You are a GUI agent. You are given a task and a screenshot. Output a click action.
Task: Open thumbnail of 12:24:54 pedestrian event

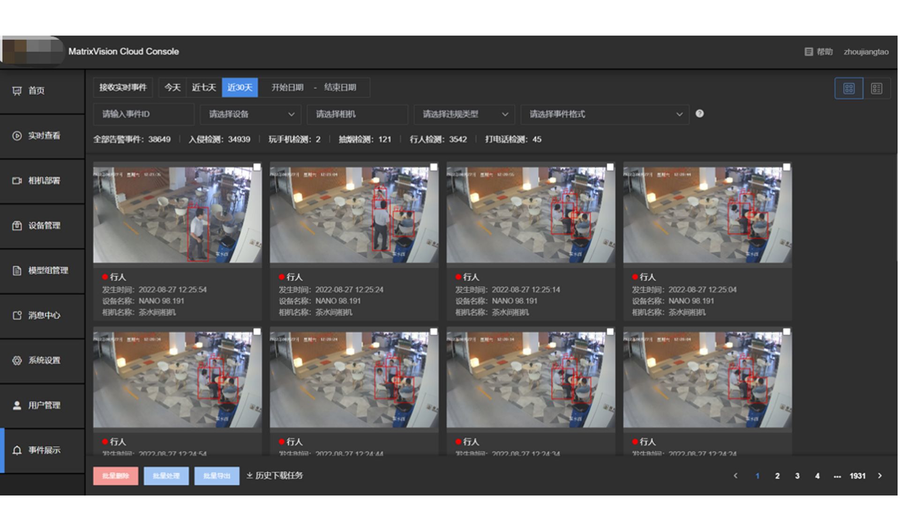[177, 380]
